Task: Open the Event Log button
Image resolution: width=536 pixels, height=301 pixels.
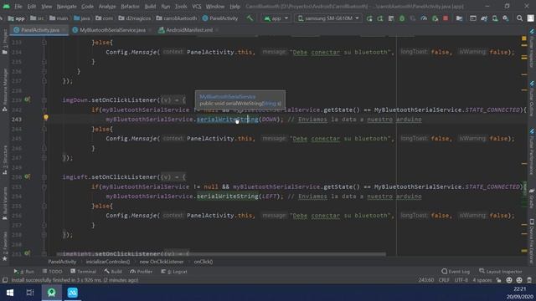Action: (456, 272)
